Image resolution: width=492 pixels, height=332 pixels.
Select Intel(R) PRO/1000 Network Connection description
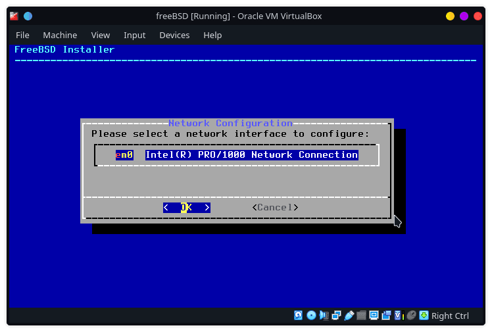click(x=252, y=155)
